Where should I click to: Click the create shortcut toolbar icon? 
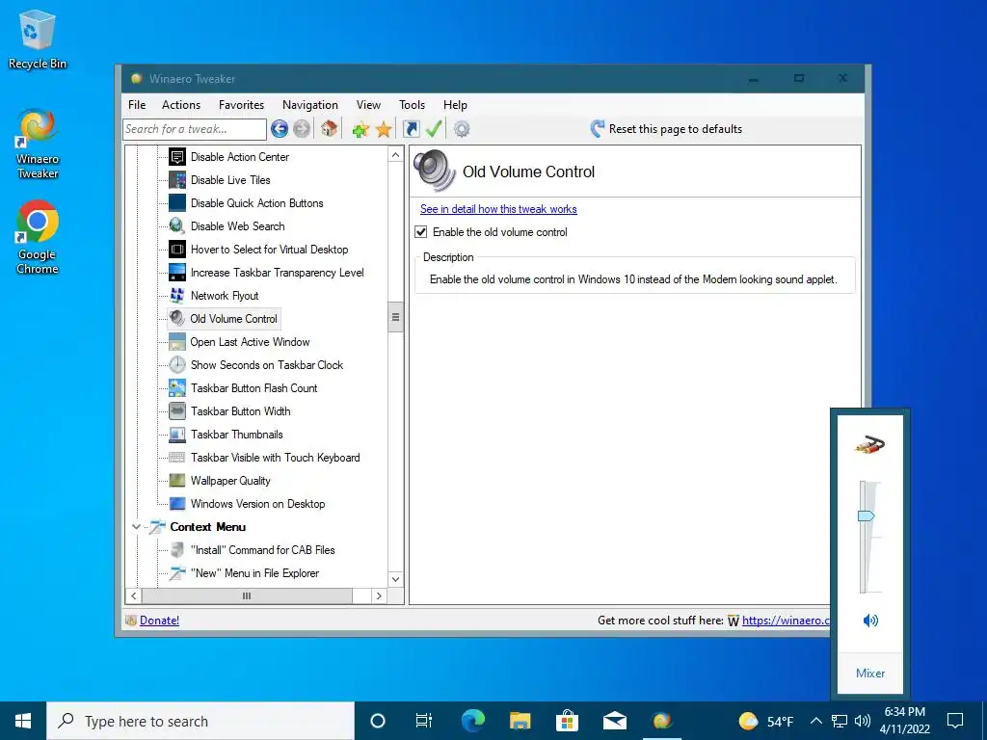tap(411, 129)
